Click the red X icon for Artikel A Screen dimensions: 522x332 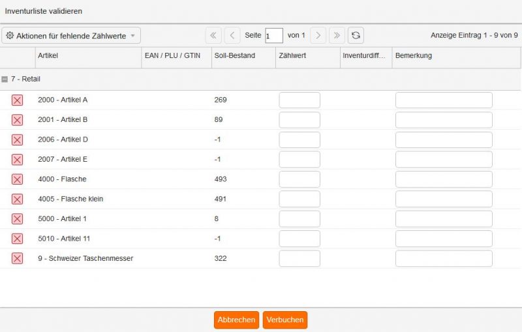pos(17,100)
